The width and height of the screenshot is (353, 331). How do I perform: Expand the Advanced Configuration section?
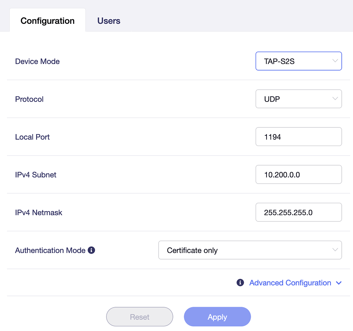click(x=290, y=283)
